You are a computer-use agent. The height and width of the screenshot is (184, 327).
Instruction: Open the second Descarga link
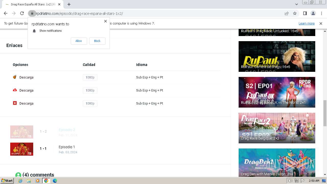pos(26,90)
